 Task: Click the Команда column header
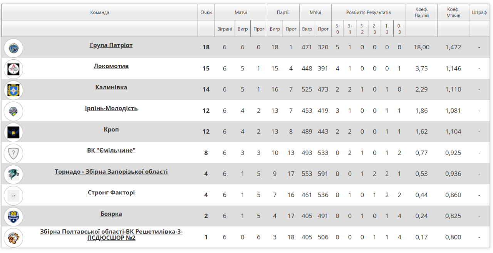click(x=100, y=12)
